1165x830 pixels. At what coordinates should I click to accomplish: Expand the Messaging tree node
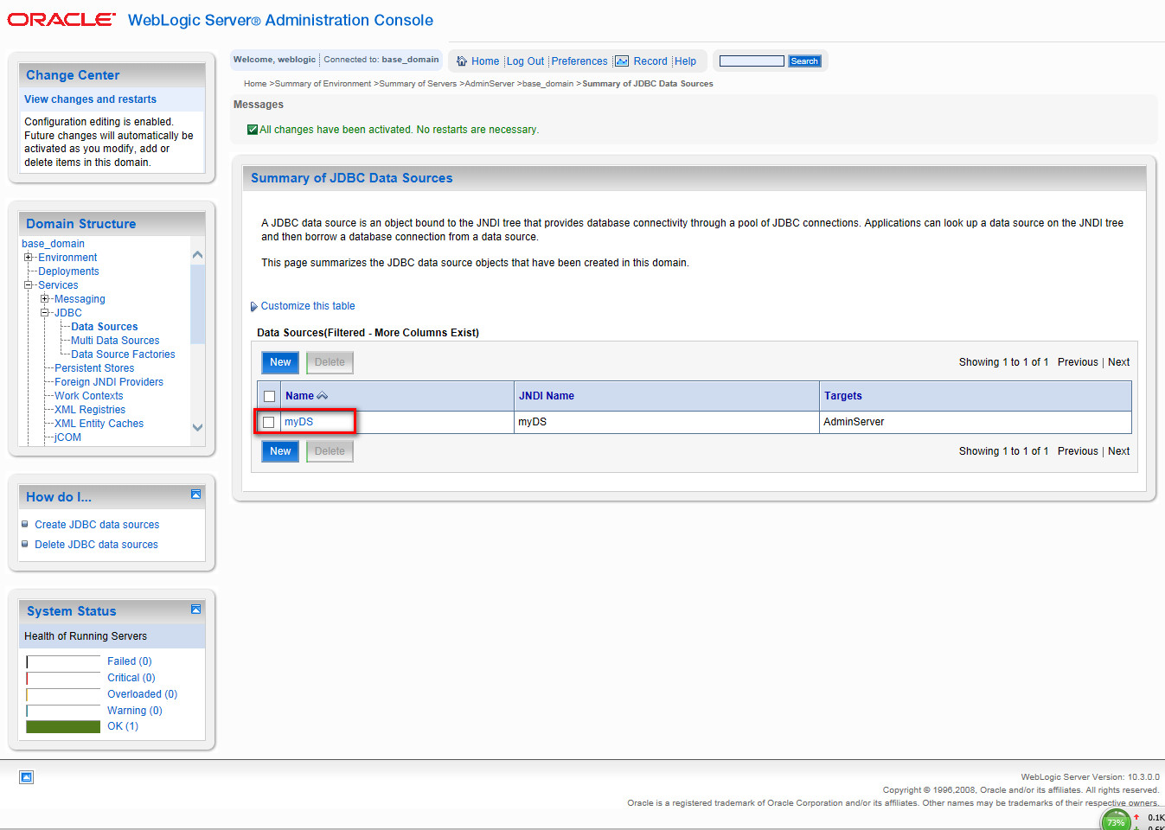[x=45, y=299]
